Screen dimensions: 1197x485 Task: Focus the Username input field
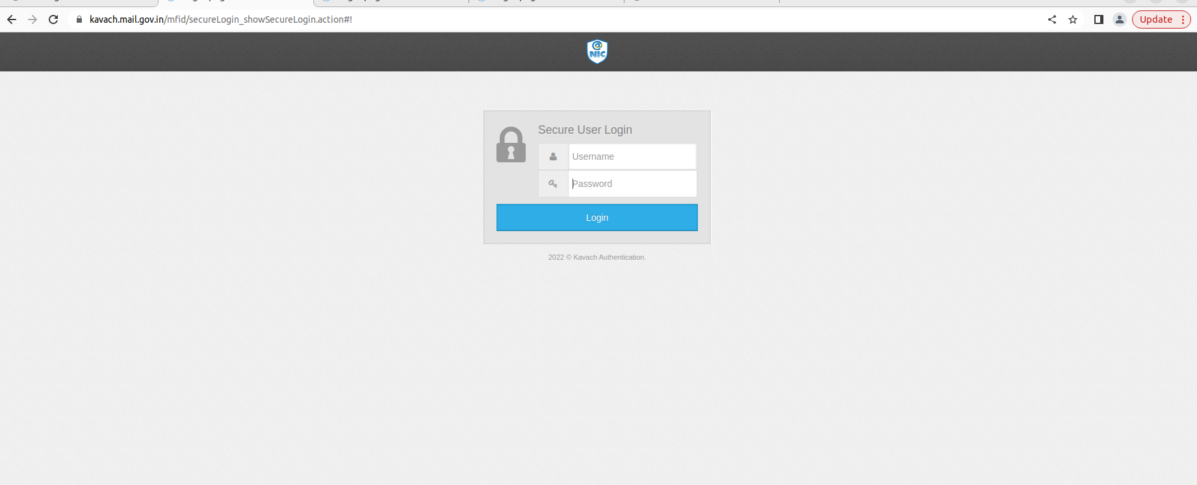[632, 156]
